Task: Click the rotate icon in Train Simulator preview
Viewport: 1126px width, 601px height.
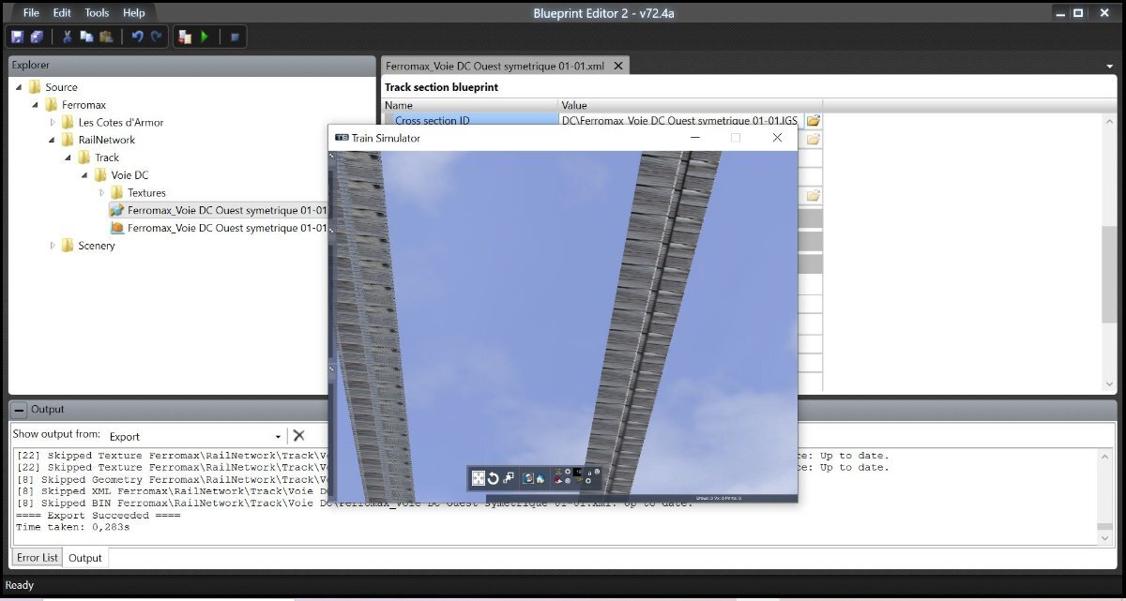Action: pos(494,478)
